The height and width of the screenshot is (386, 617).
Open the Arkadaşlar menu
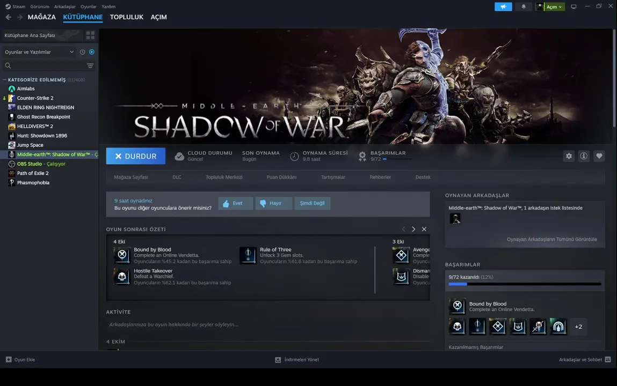tap(65, 6)
